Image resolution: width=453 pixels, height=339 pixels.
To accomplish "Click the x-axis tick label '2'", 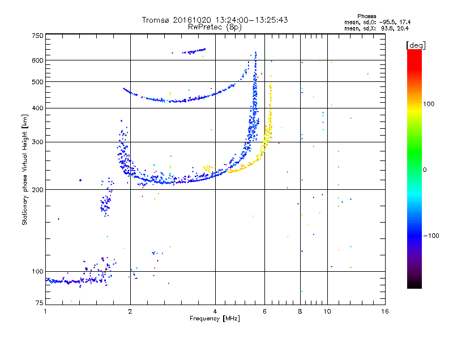I will point(130,311).
